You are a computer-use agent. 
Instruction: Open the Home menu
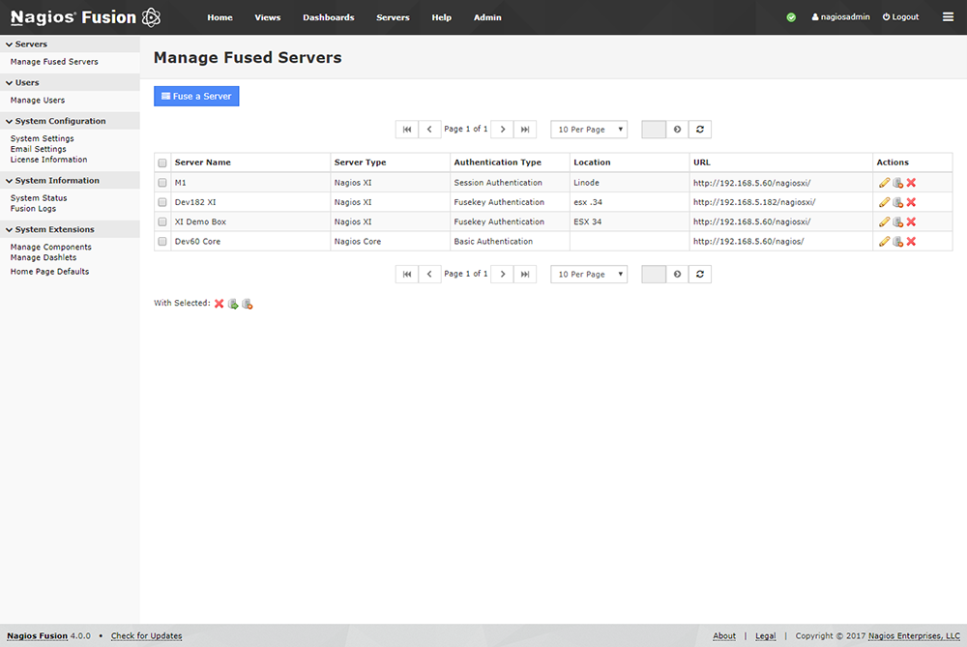(x=220, y=17)
